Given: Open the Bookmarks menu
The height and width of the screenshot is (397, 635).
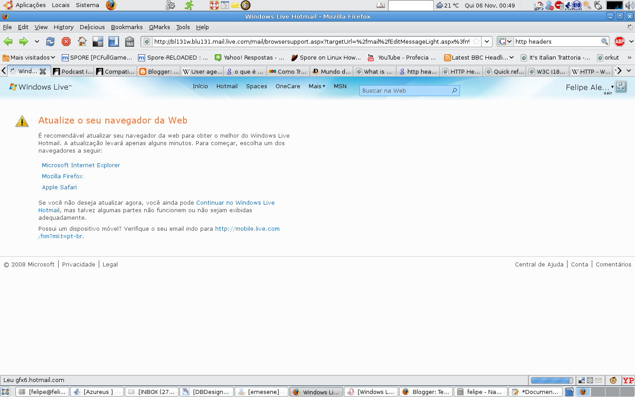Looking at the screenshot, I should (x=127, y=27).
